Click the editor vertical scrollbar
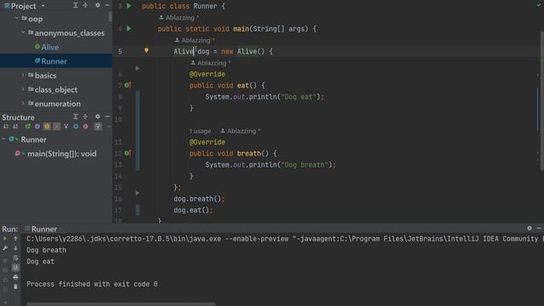Viewport: 544px width, 306px height. (541, 100)
